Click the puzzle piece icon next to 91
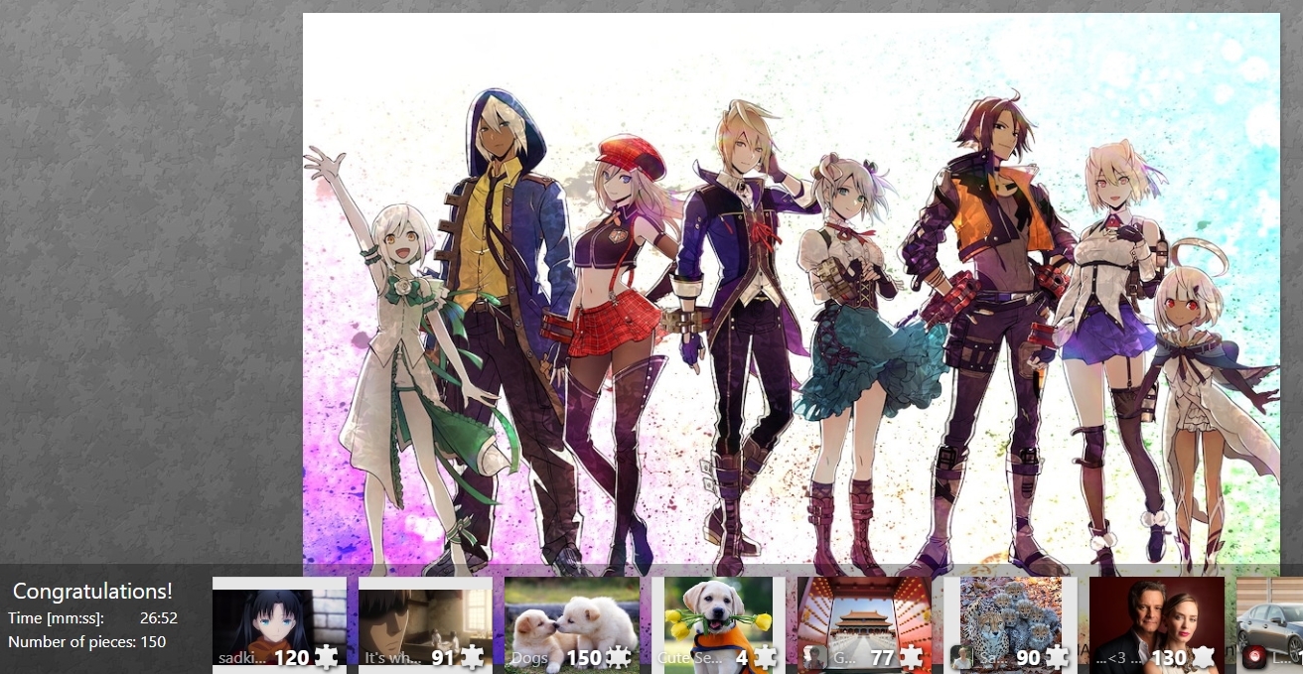Screen dimensions: 1303x674 point(472,656)
